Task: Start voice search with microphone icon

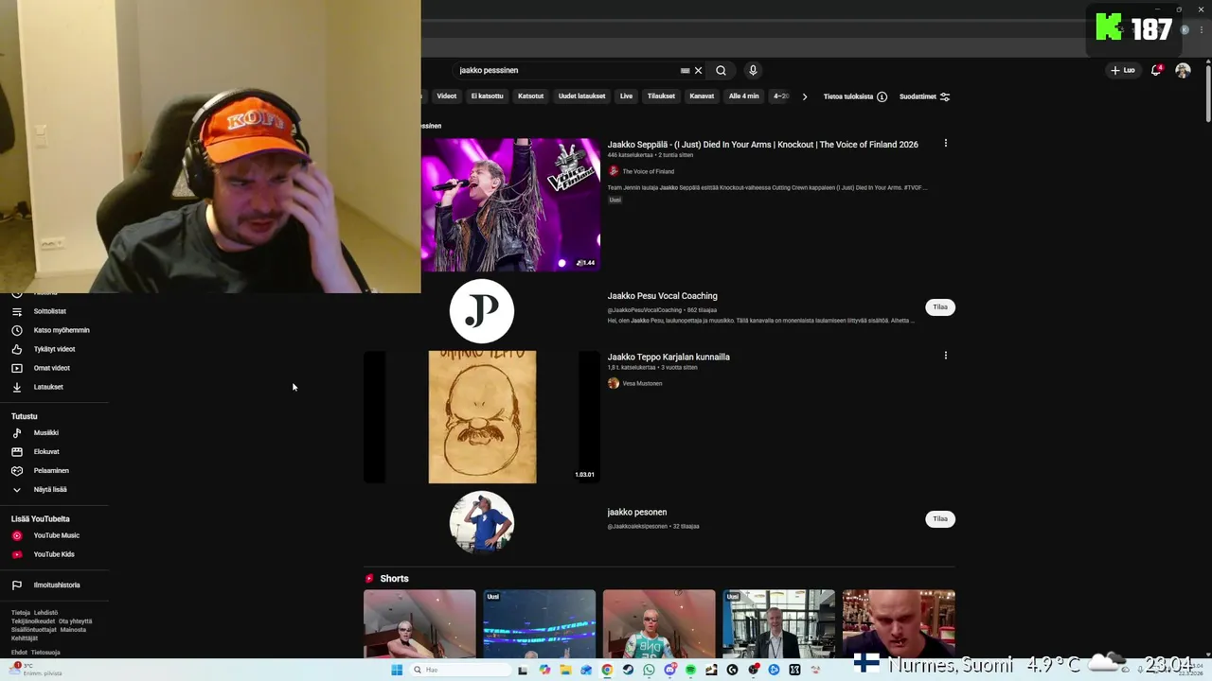Action: point(753,70)
